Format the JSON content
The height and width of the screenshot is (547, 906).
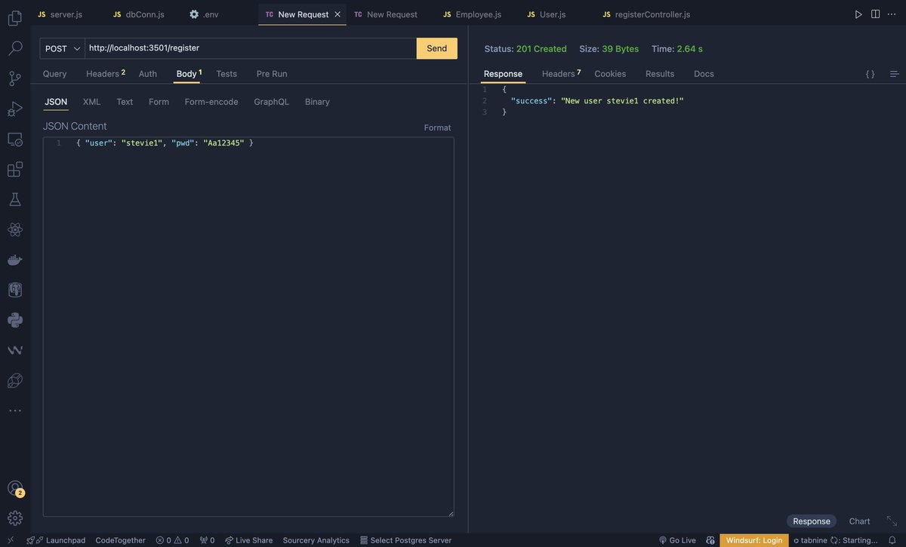pos(437,128)
